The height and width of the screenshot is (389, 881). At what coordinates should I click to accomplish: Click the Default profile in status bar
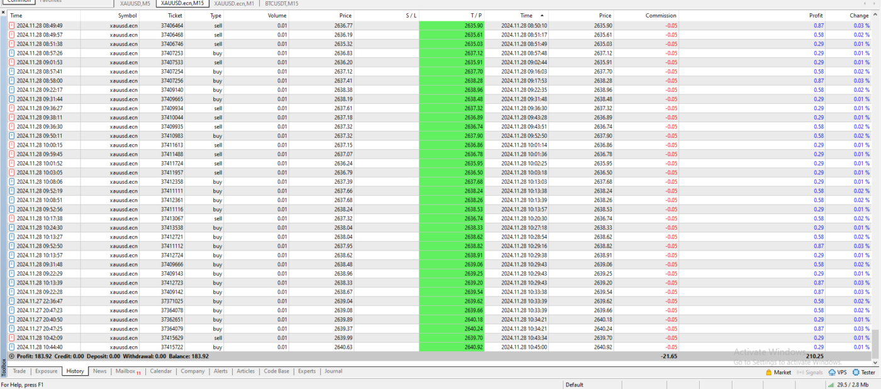tap(575, 385)
